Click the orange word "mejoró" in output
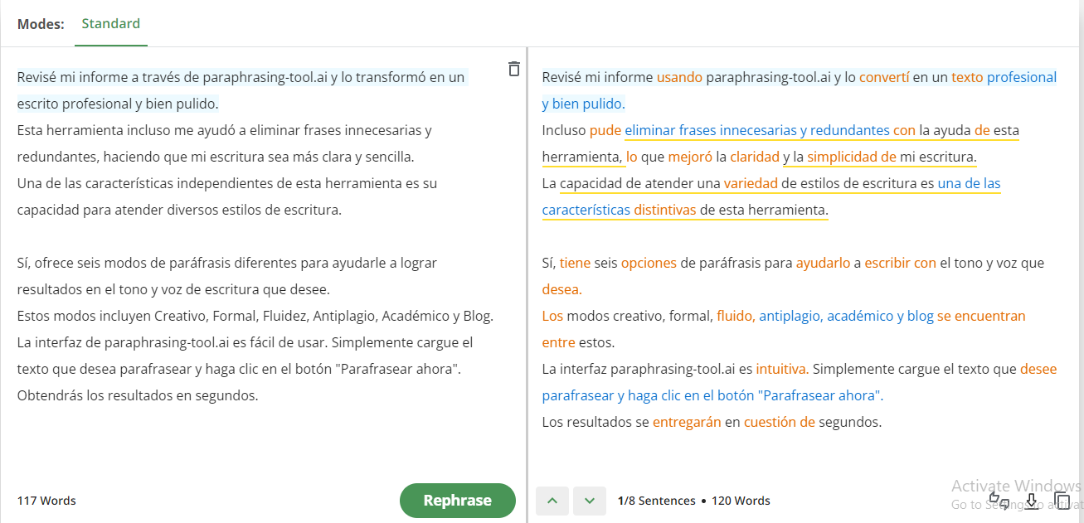This screenshot has width=1084, height=523. (690, 157)
